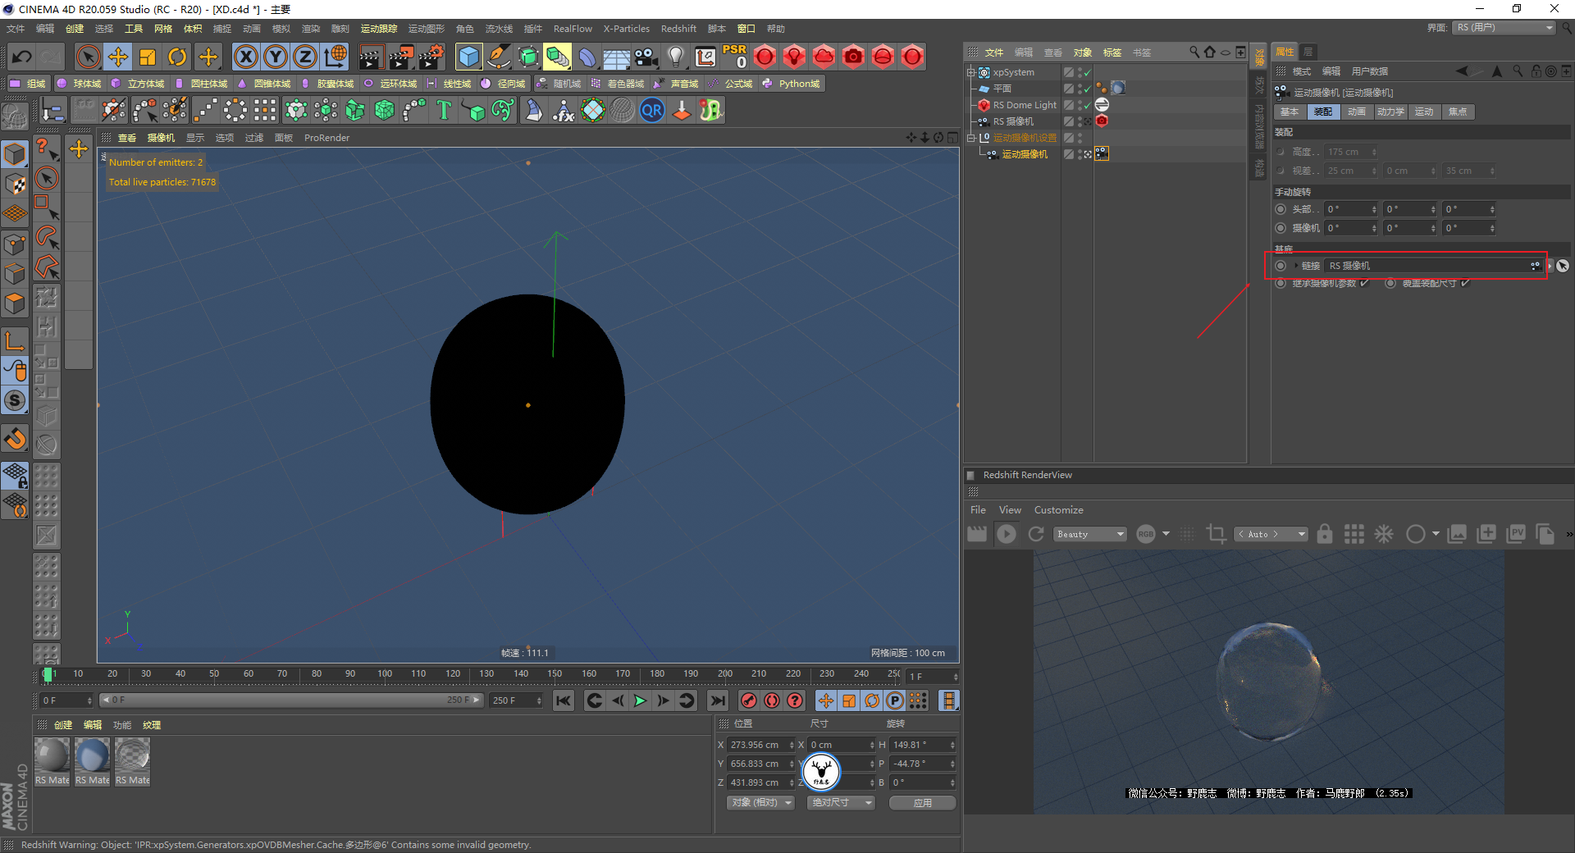Expand the xpSystem object tree
The width and height of the screenshot is (1575, 853).
pyautogui.click(x=972, y=72)
